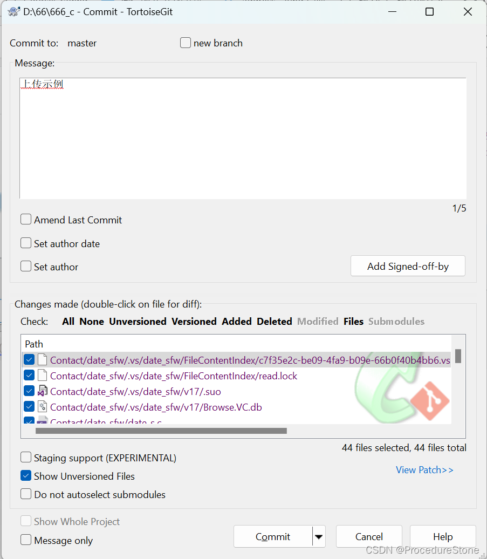Click the file icon beside read.lock
The image size is (487, 559).
coord(43,376)
